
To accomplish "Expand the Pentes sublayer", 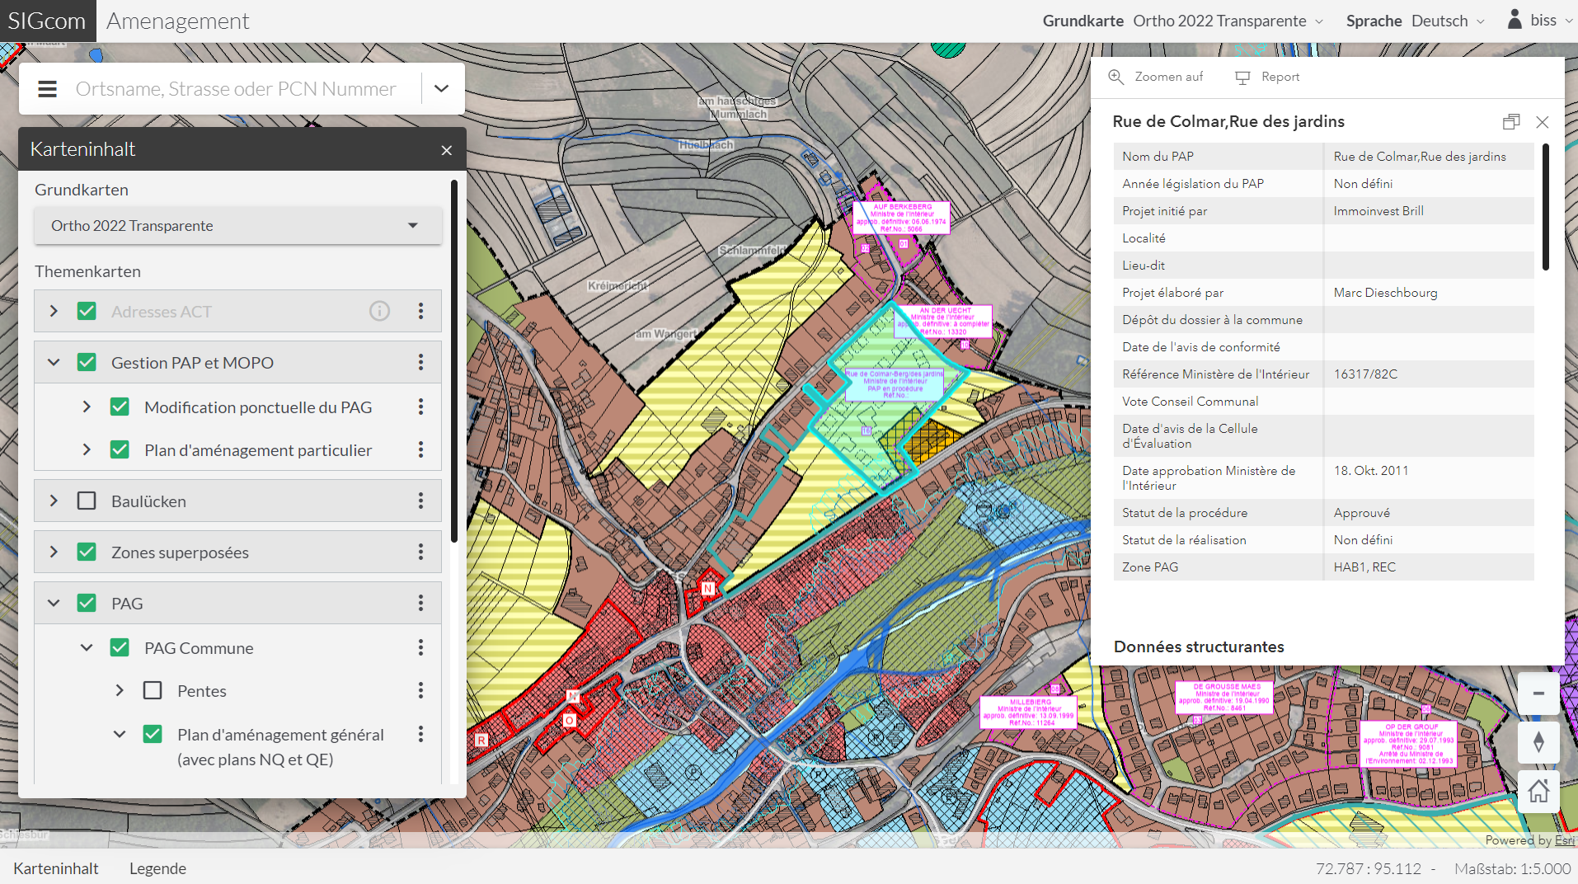I will point(120,690).
